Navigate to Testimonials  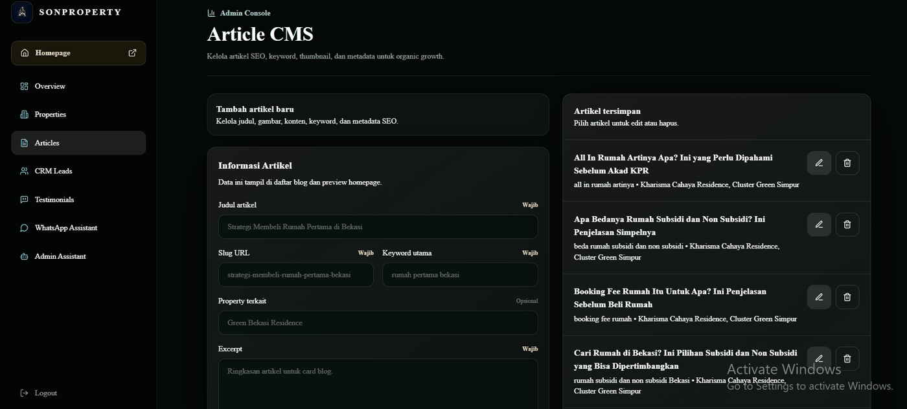coord(78,200)
